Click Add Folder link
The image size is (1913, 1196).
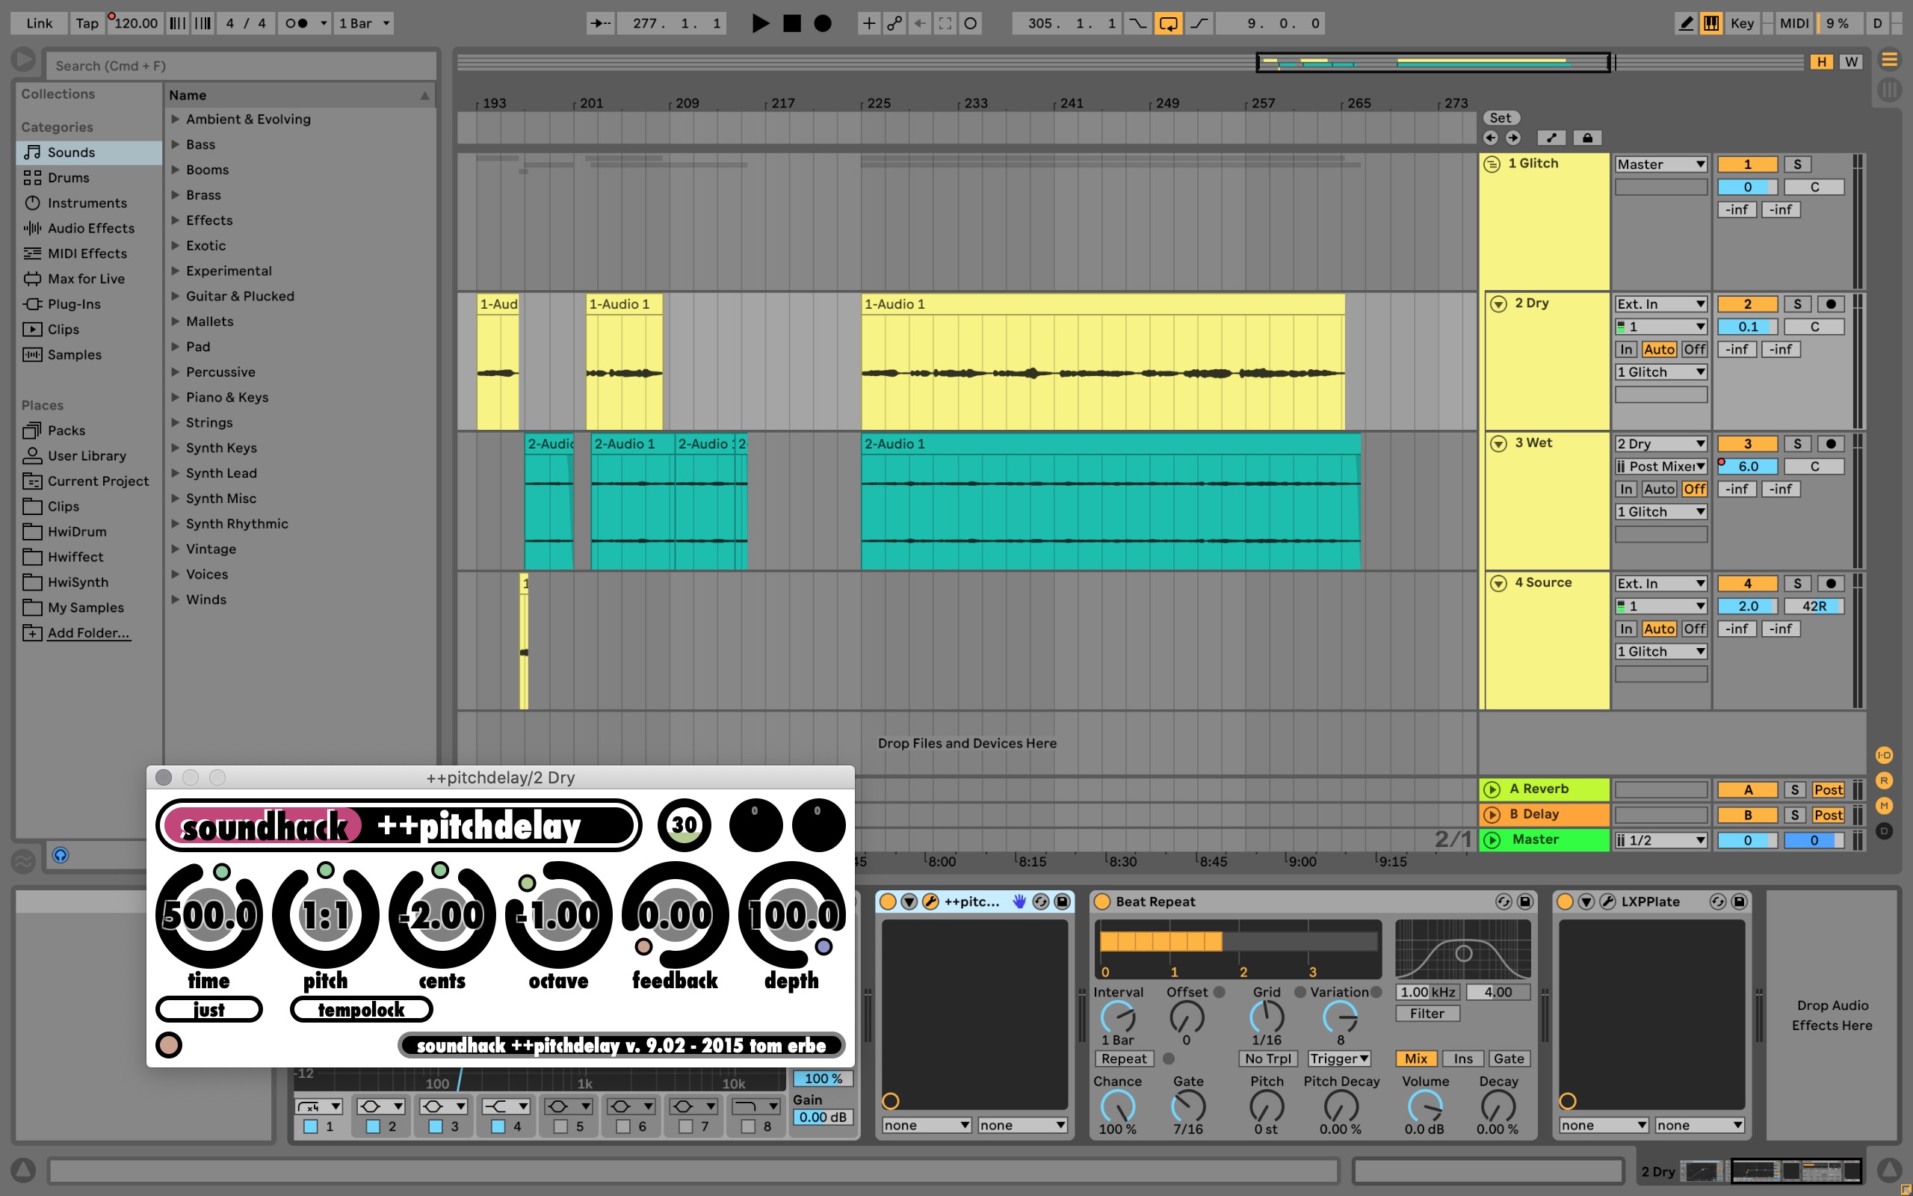click(88, 634)
